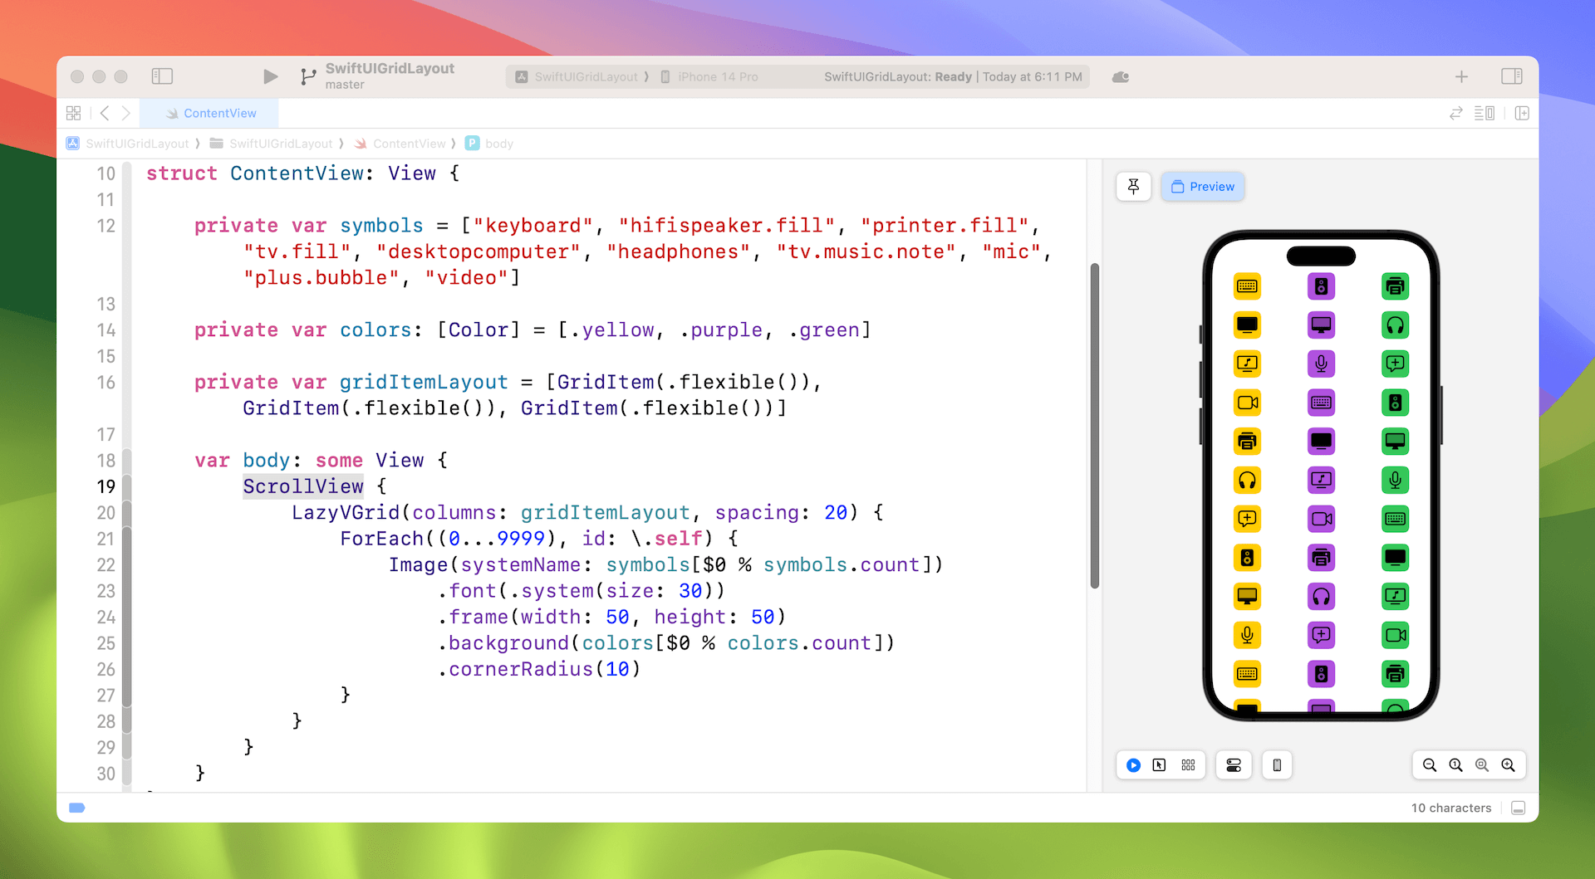Image resolution: width=1595 pixels, height=879 pixels.
Task: Click the purple mic icon in preview
Action: (1321, 364)
